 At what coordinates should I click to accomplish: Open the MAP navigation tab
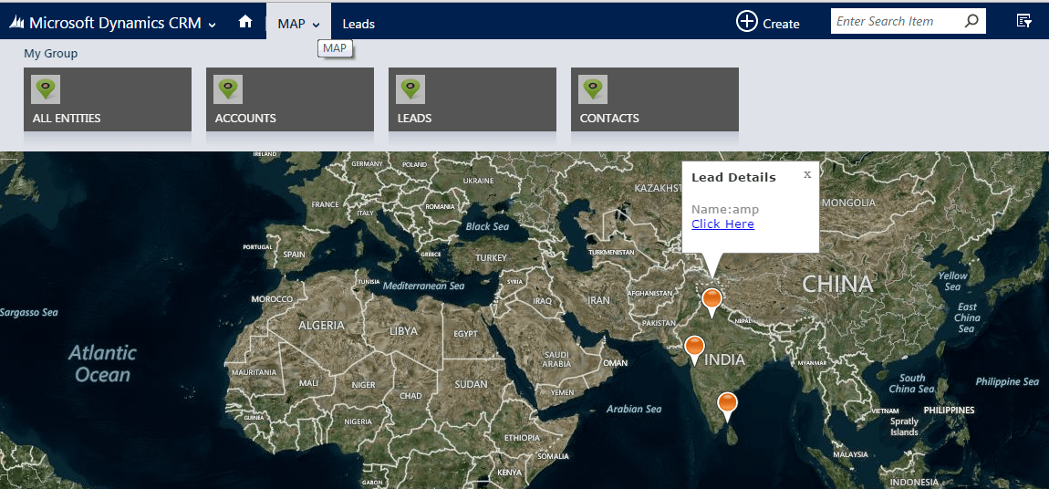[298, 22]
